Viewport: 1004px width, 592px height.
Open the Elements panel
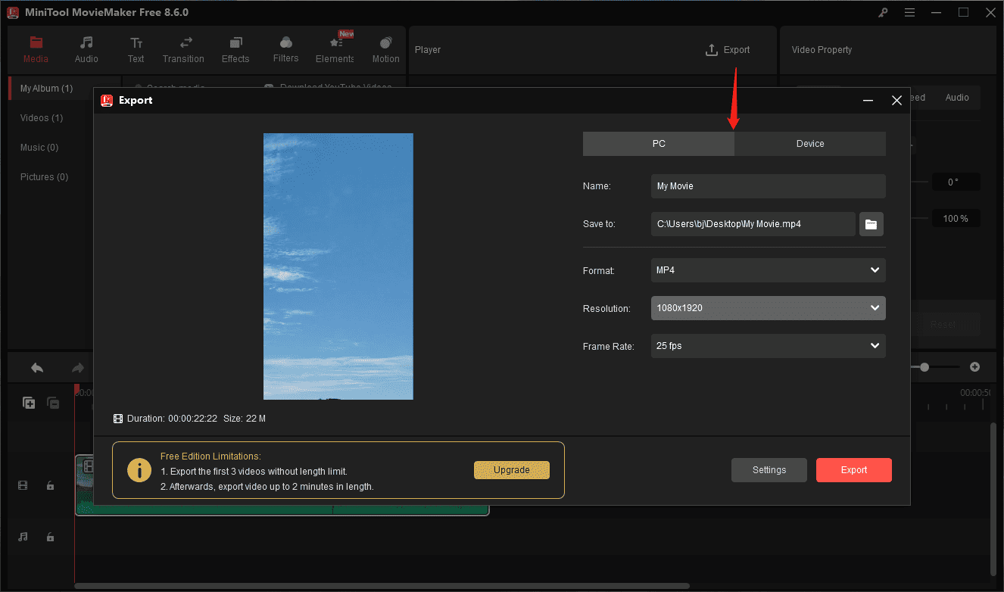334,48
